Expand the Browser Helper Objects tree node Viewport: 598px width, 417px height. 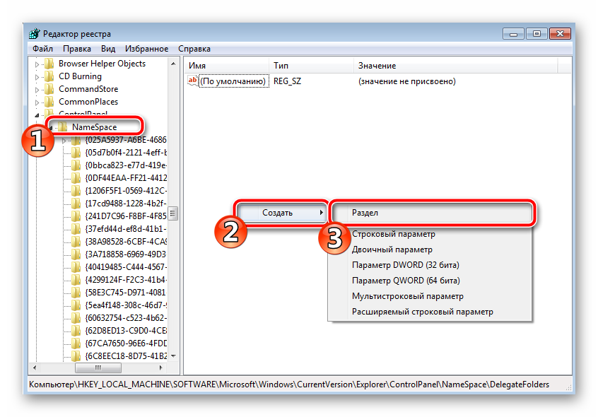(37, 64)
